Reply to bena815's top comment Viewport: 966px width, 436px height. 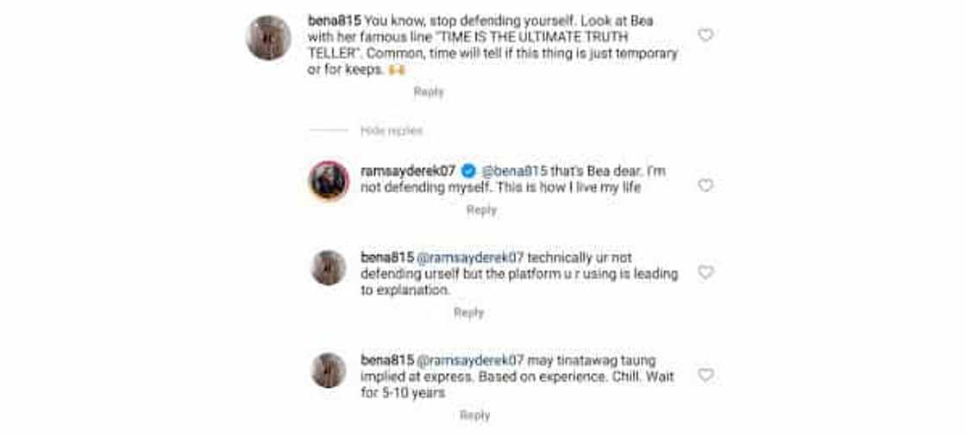click(x=429, y=92)
